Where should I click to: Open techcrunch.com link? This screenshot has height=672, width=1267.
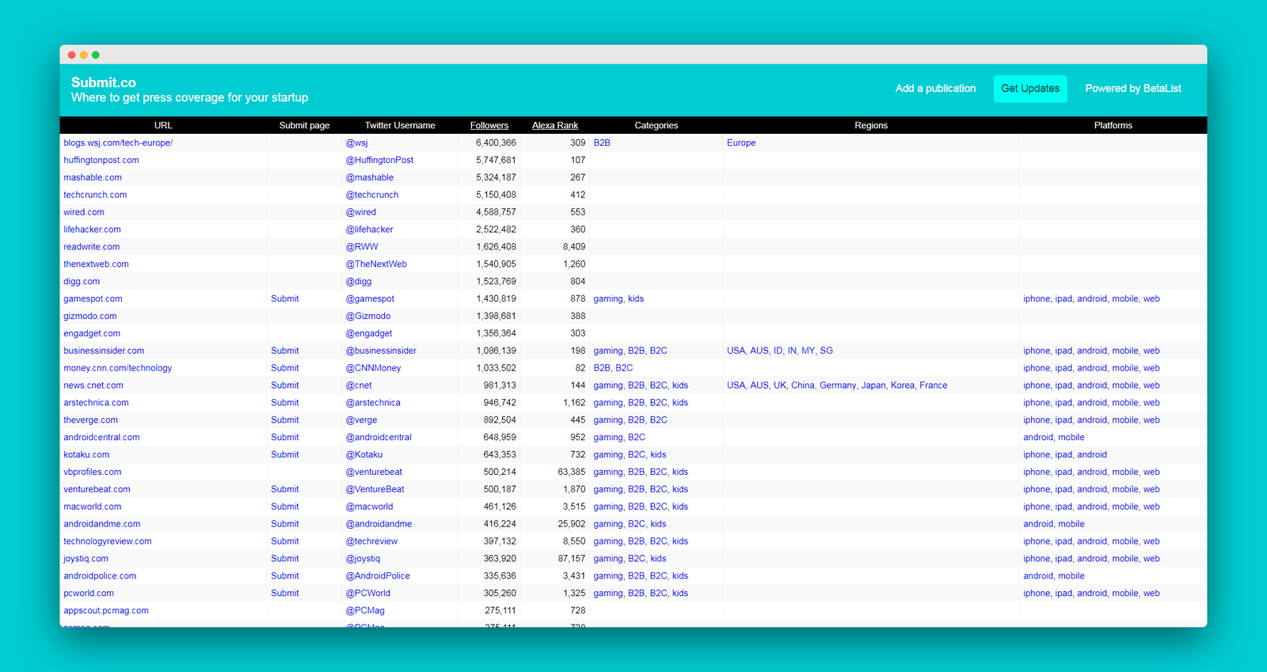point(95,196)
